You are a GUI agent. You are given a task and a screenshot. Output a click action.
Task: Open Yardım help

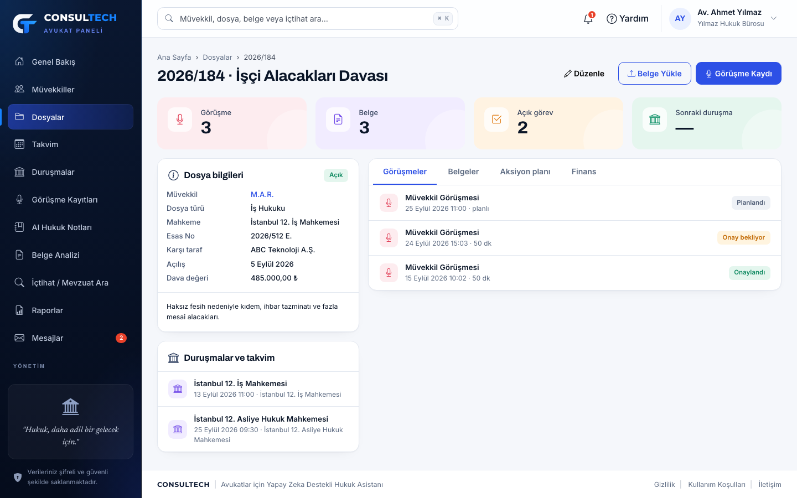pos(628,19)
